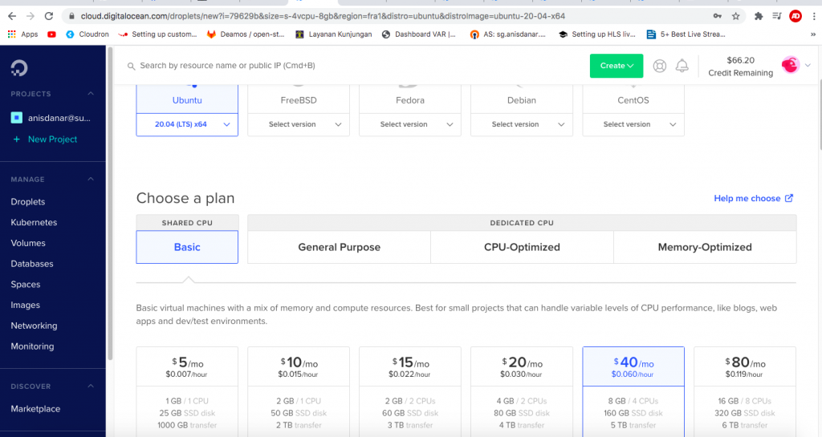Open Spaces in the sidebar

[x=25, y=284]
